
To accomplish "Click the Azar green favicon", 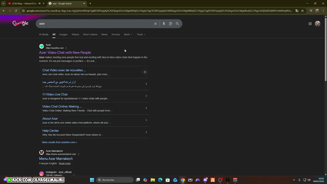I will pos(41,46).
